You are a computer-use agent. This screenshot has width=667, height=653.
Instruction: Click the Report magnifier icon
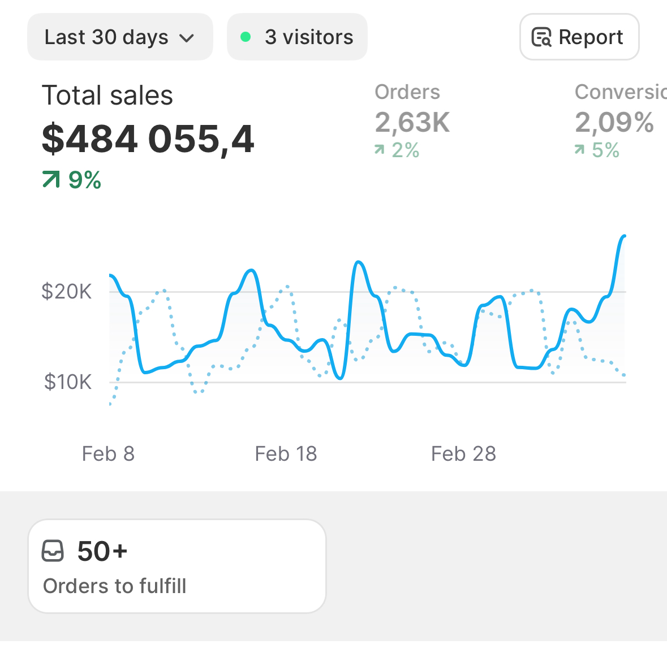pyautogui.click(x=541, y=37)
